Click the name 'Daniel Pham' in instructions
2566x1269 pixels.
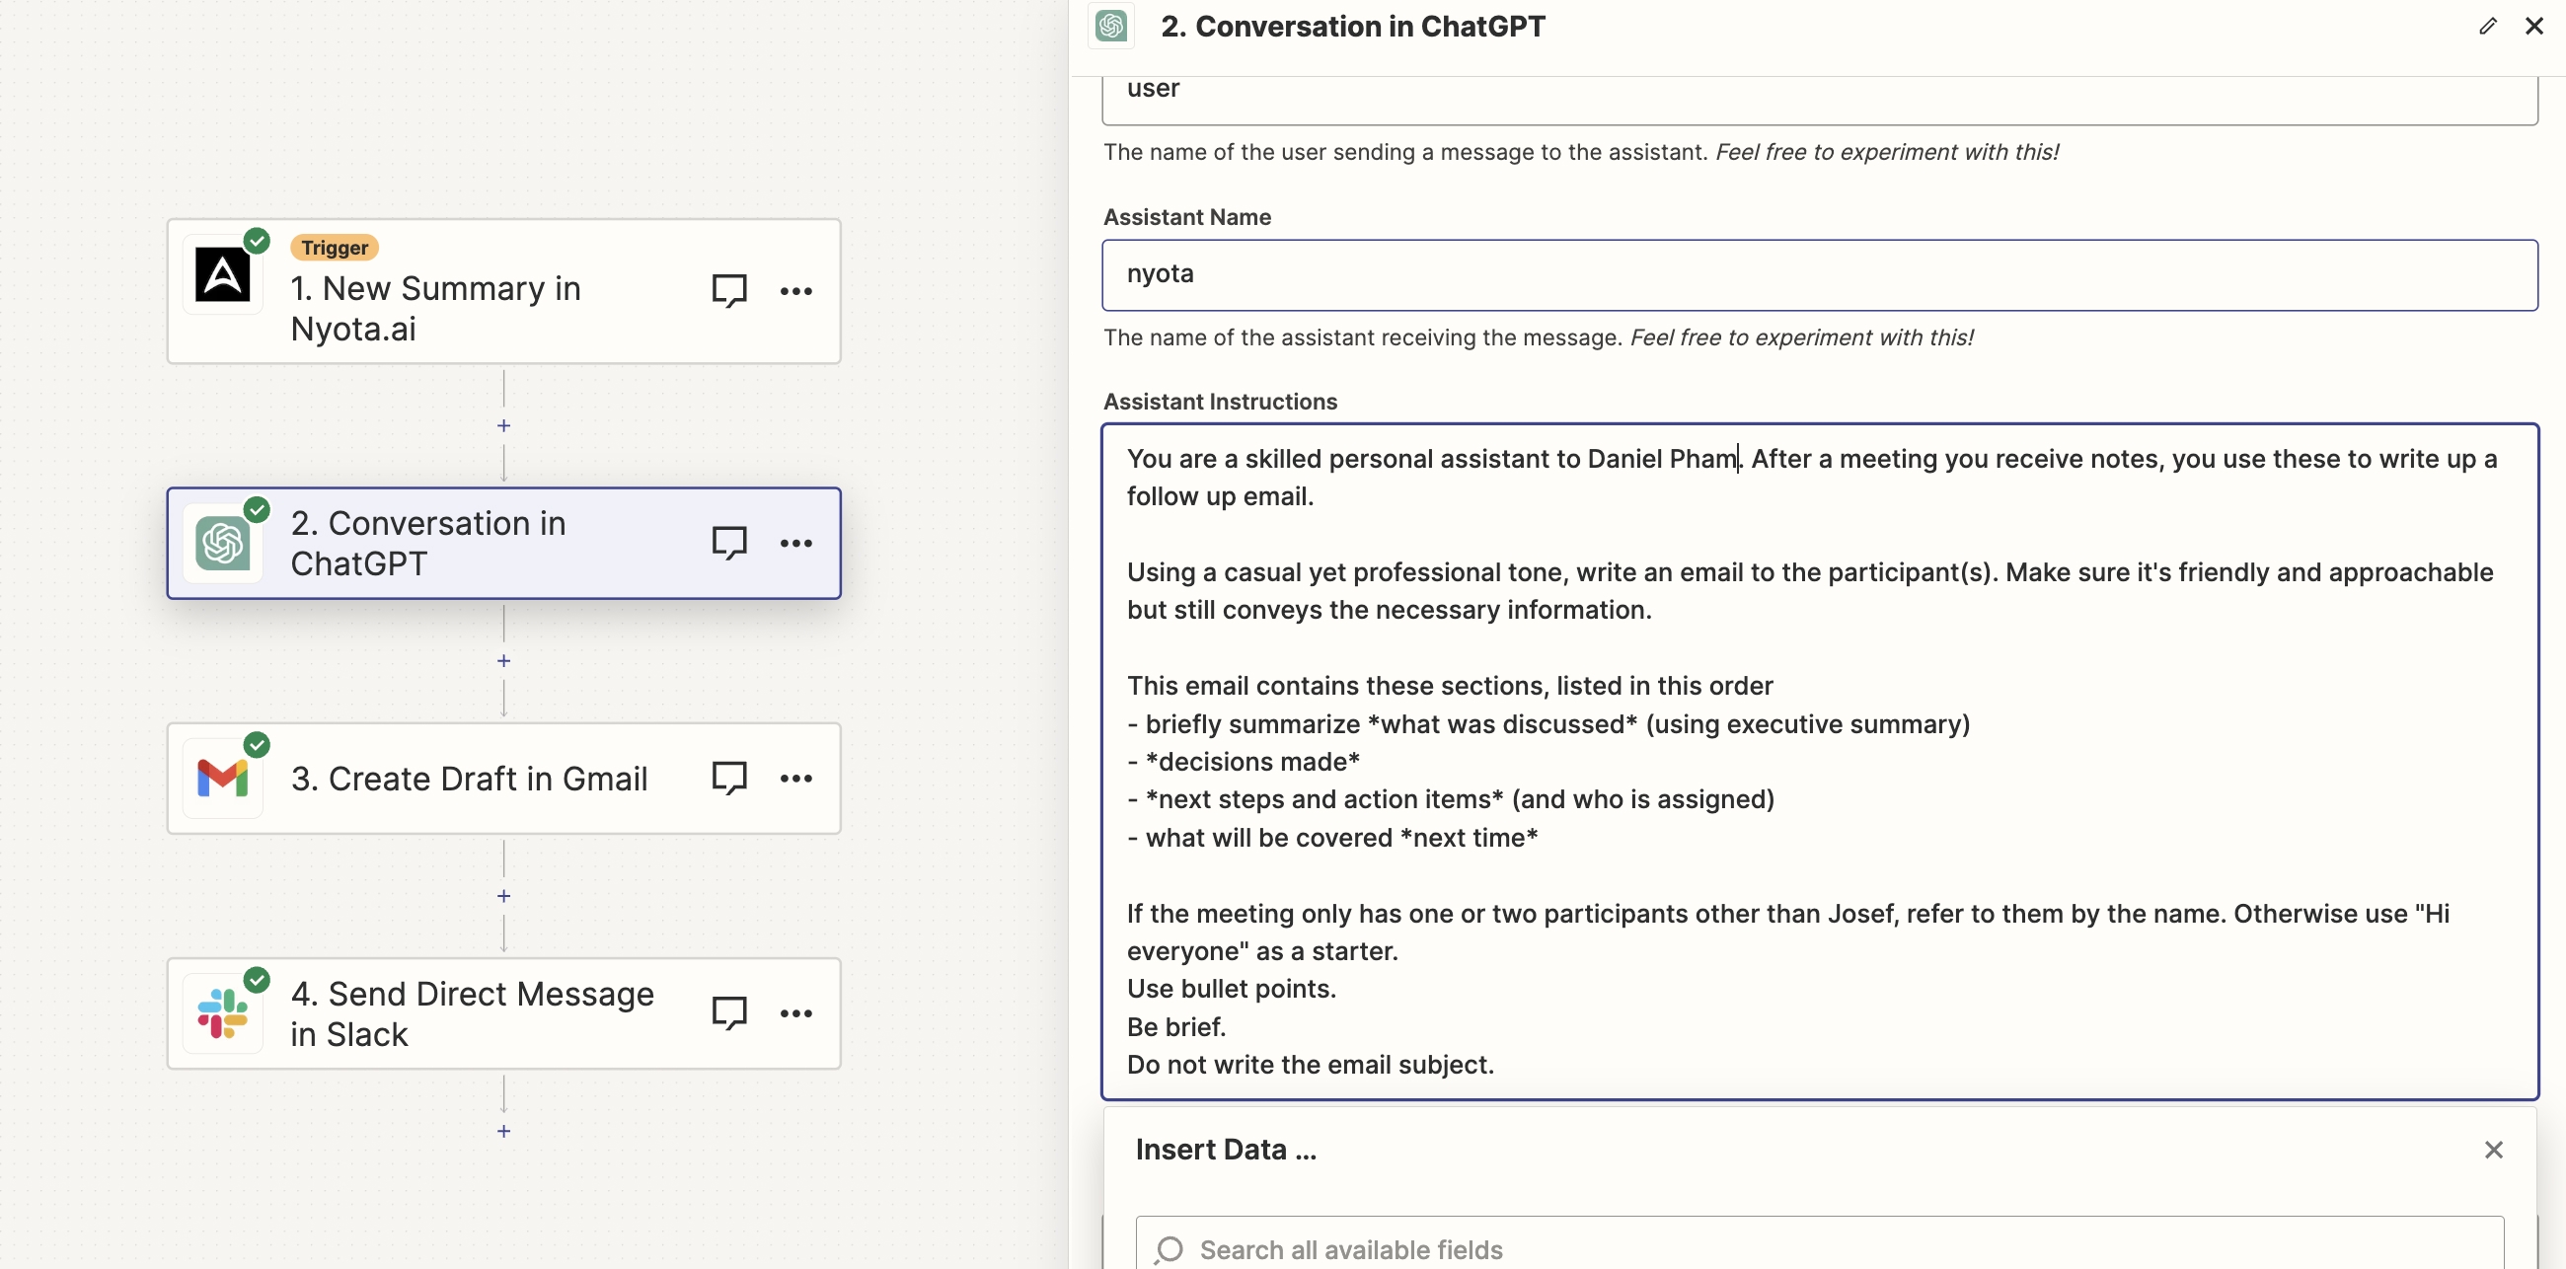click(1661, 458)
